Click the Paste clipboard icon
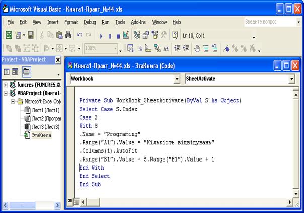 pyautogui.click(x=59, y=35)
